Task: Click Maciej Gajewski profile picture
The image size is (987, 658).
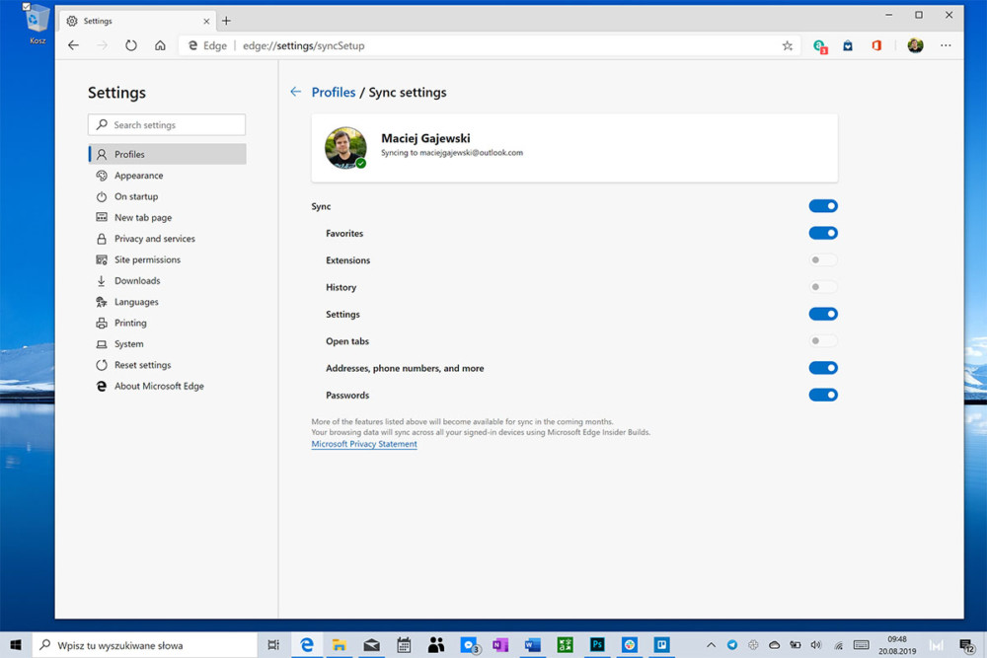Action: 345,148
